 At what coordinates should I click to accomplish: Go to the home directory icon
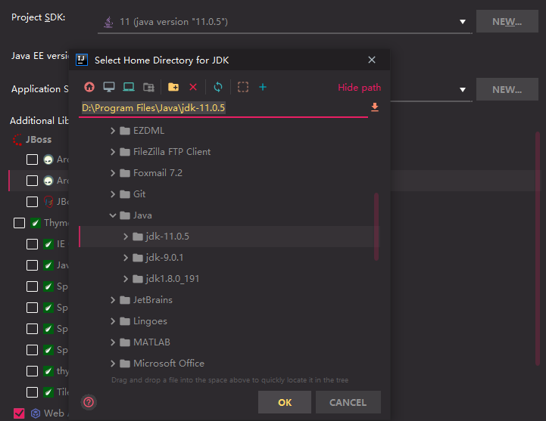(89, 87)
